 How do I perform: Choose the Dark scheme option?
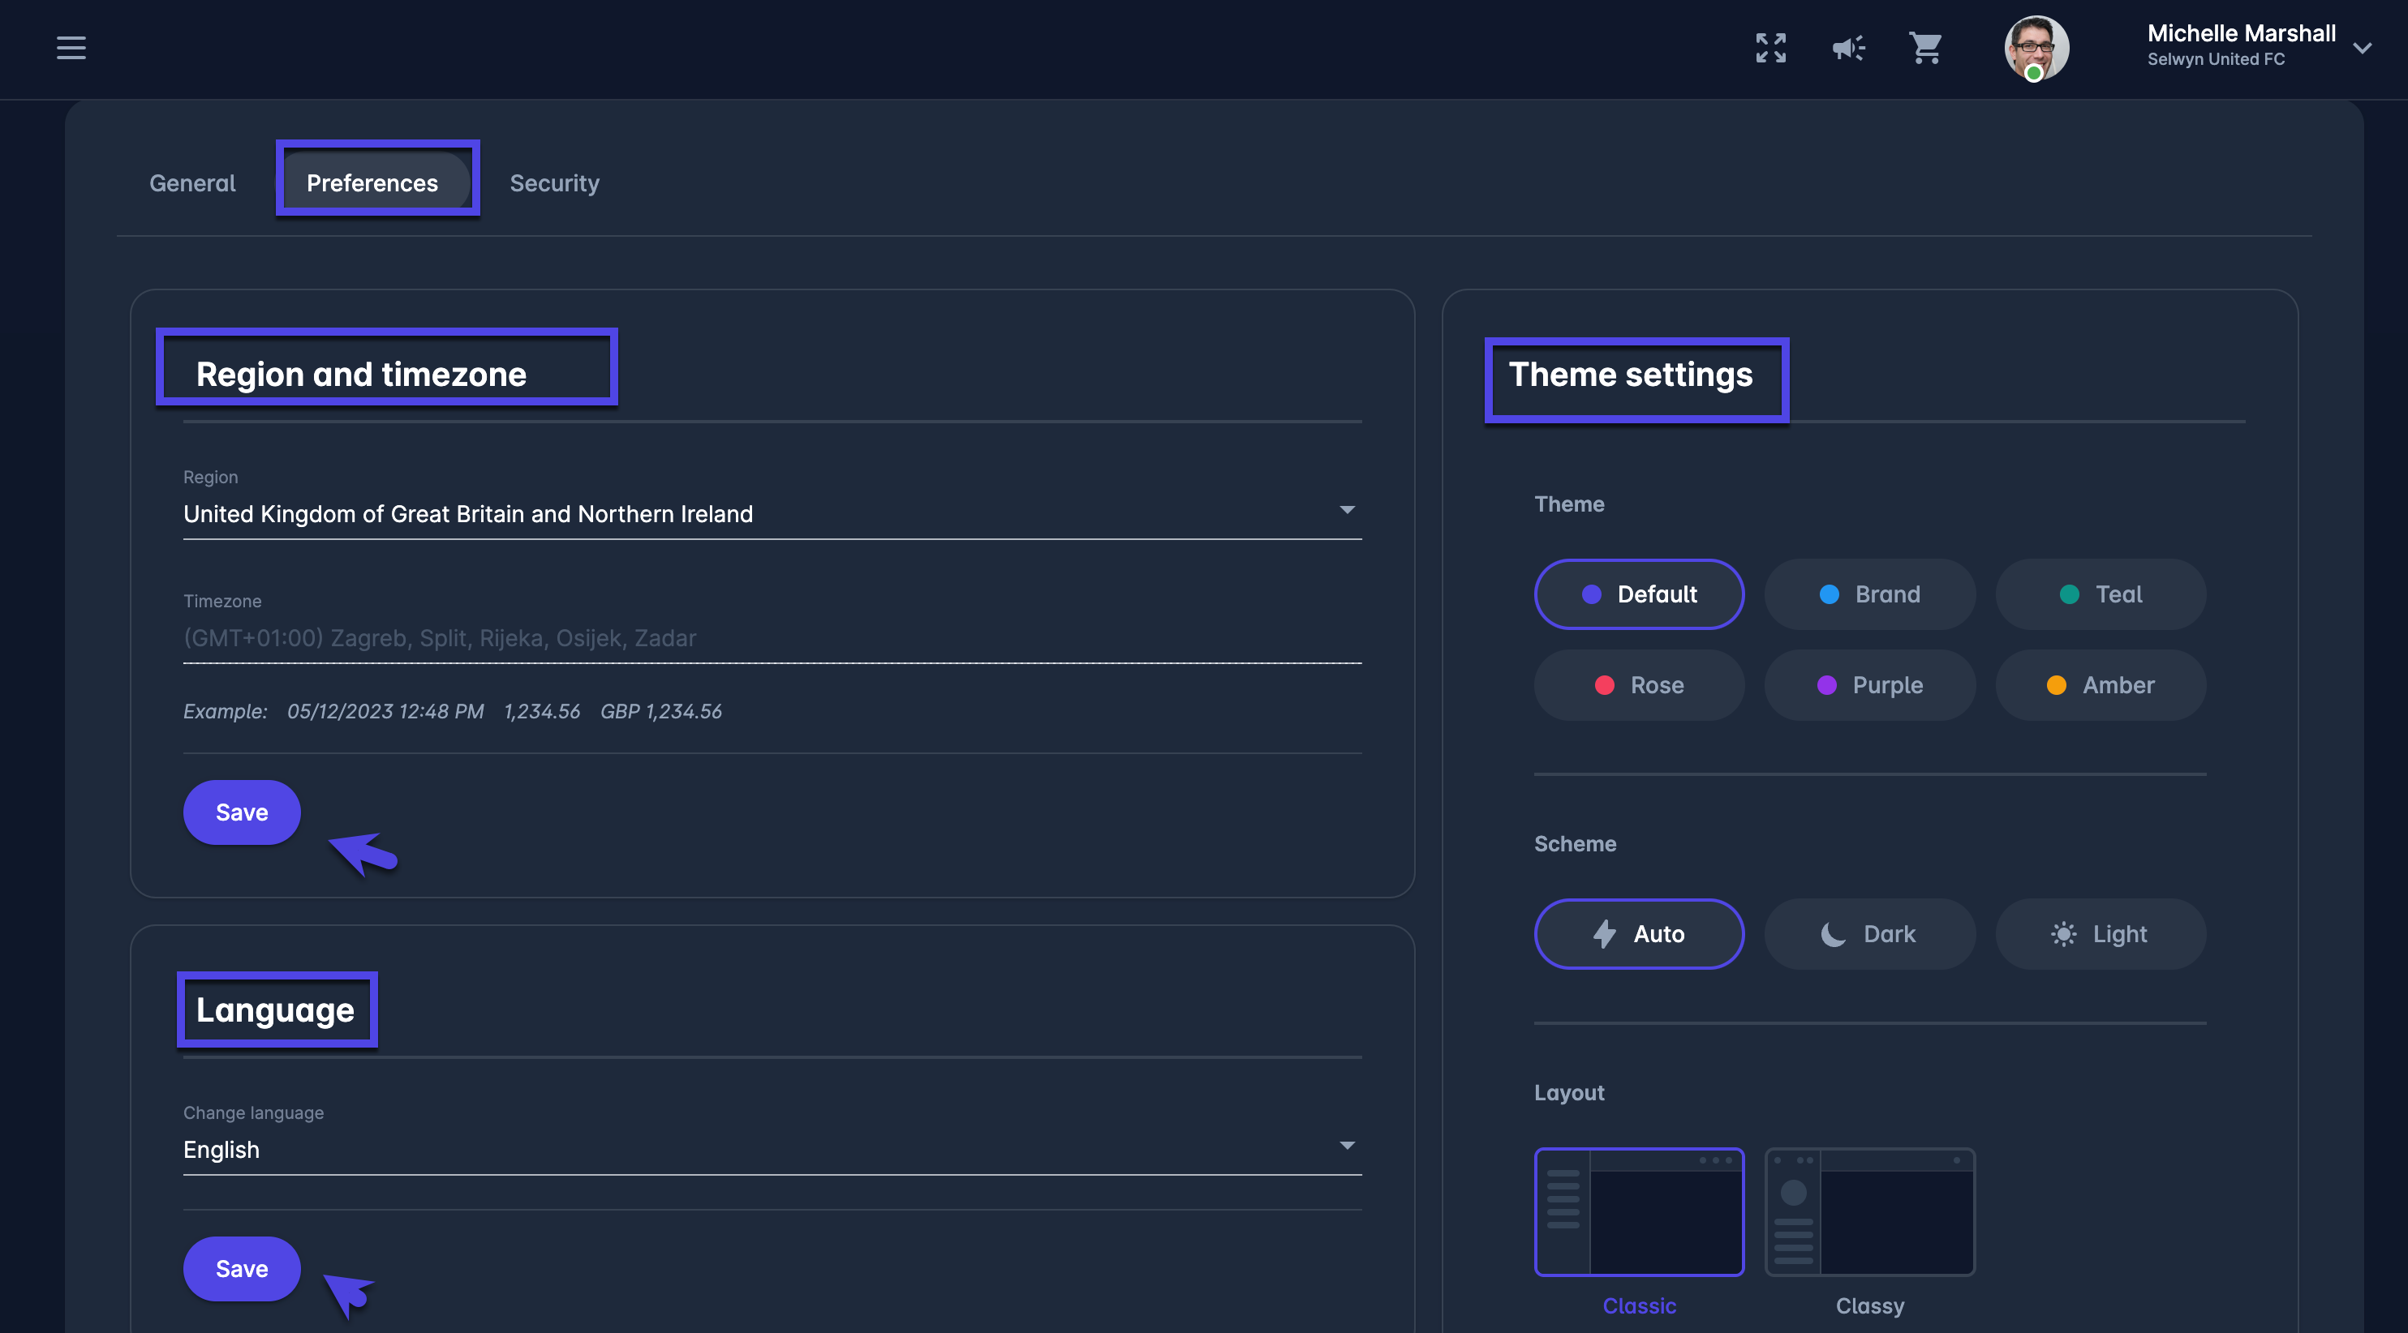click(x=1869, y=934)
